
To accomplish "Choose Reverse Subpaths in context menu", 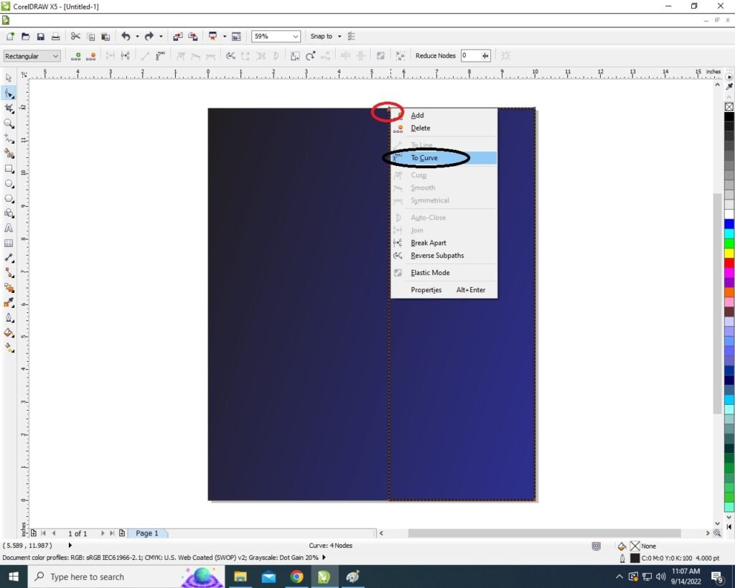I will point(444,256).
